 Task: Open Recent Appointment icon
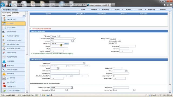click(x=4, y=40)
